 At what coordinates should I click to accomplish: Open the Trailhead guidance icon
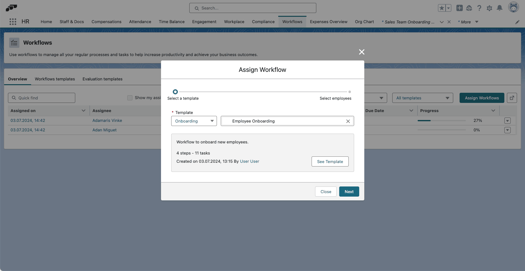pyautogui.click(x=469, y=8)
